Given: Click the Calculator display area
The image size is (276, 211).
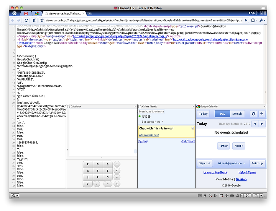Looking at the screenshot, I should (x=103, y=133).
